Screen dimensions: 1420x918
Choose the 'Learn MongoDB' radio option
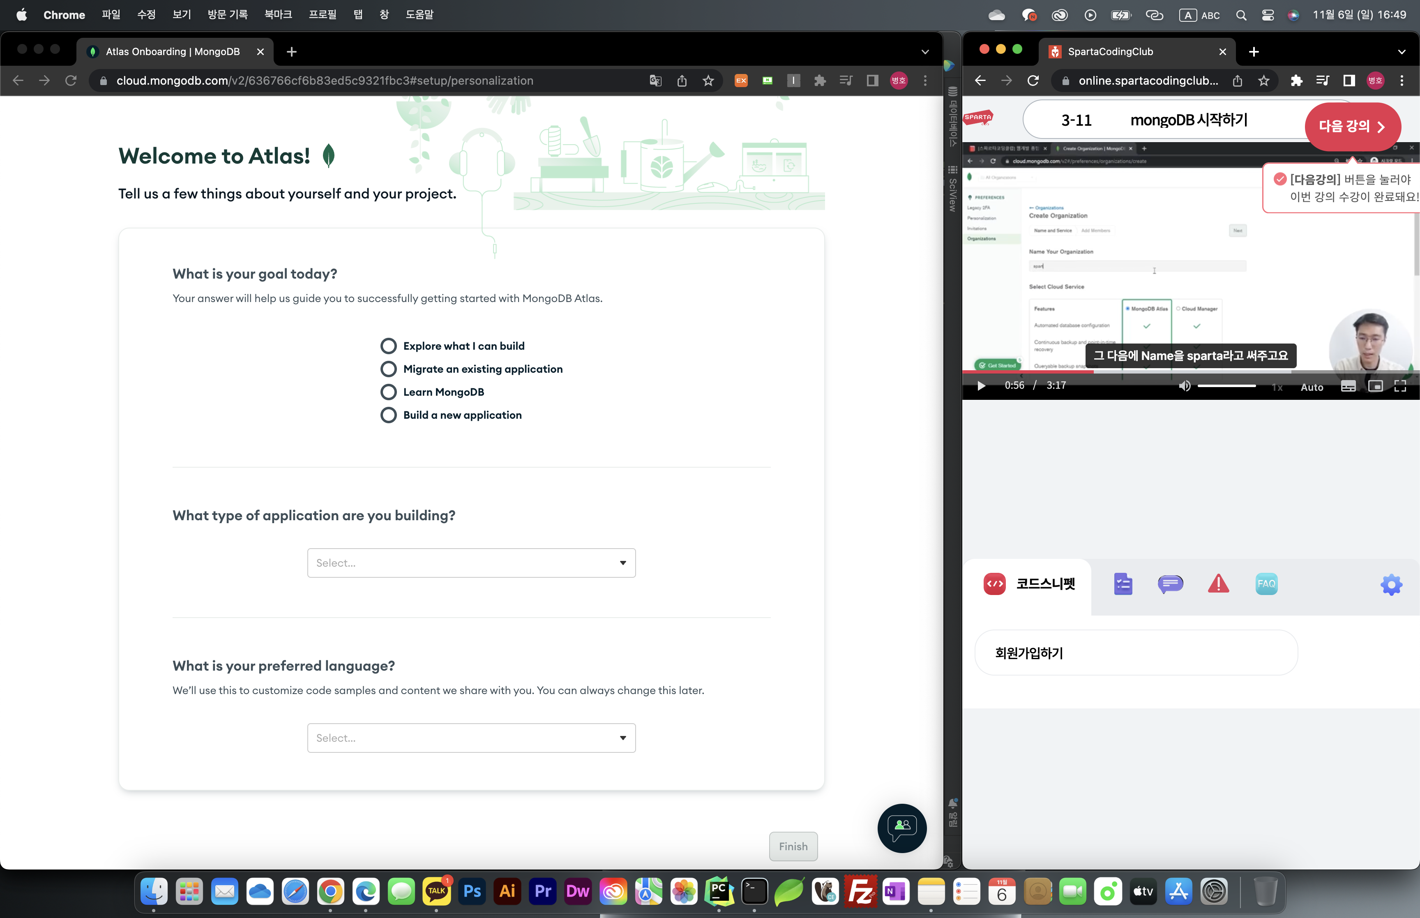click(x=389, y=392)
